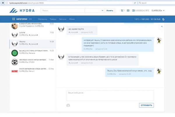This screenshot has height=117, width=175.
Task: Click the camera icon to attach photo
Action: tap(68, 105)
